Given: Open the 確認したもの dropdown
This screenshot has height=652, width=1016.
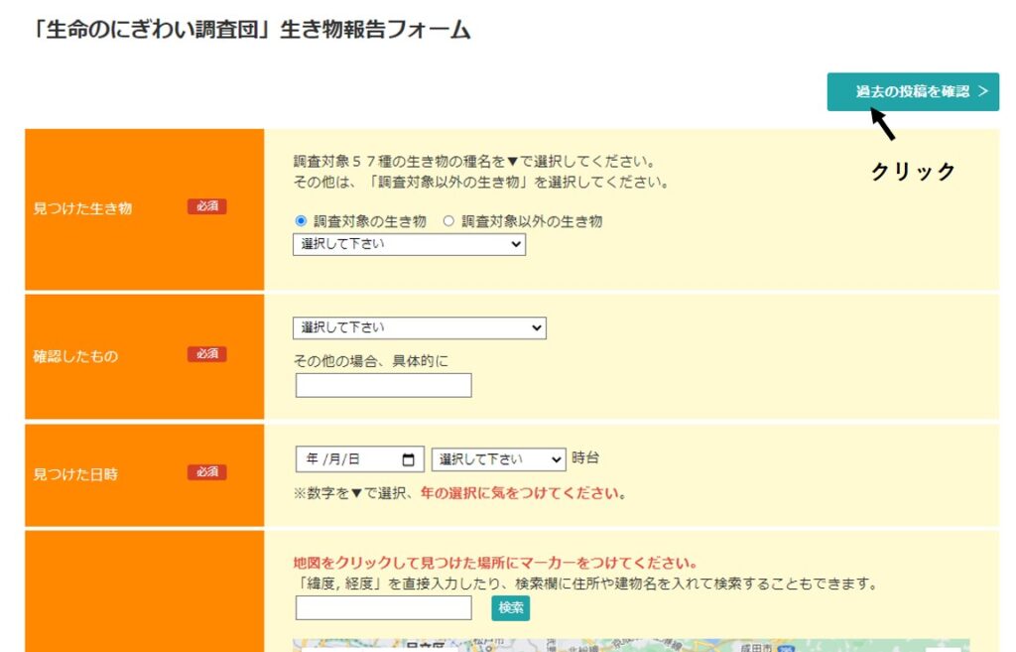Looking at the screenshot, I should [x=420, y=327].
